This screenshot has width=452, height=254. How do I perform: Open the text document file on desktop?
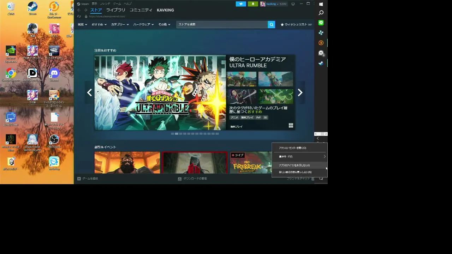pyautogui.click(x=54, y=121)
